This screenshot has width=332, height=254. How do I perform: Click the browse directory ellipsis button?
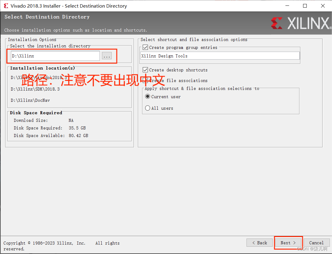coord(107,56)
